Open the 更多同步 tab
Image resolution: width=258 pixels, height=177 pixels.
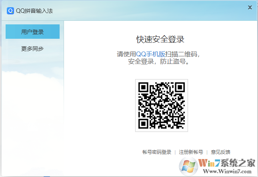[32, 49]
